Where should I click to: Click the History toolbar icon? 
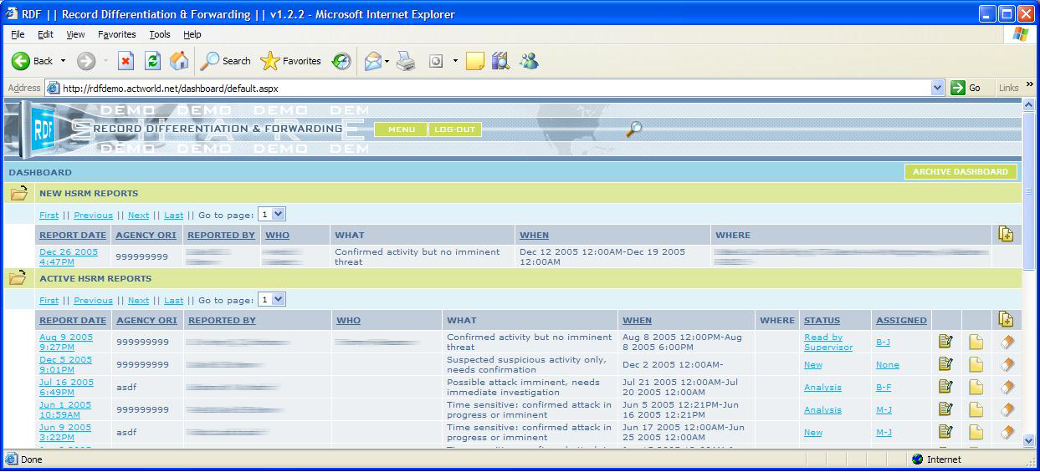pos(341,61)
